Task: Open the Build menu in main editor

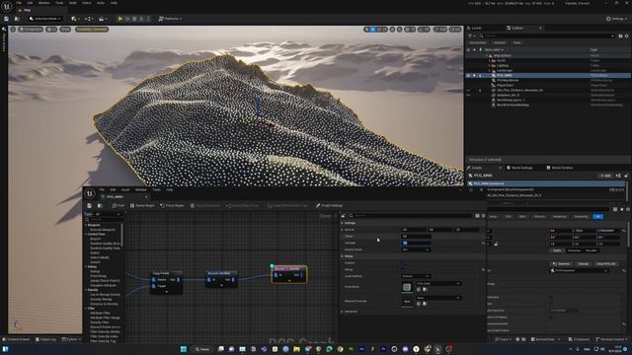Action: click(x=73, y=3)
